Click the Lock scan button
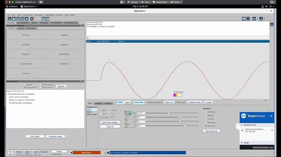Image resolution: width=281 pixels, height=157 pixels. [139, 102]
